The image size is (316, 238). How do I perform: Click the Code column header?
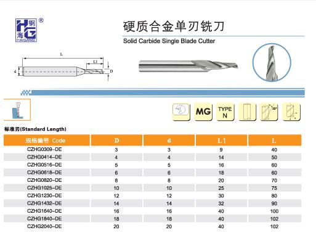click(x=47, y=141)
